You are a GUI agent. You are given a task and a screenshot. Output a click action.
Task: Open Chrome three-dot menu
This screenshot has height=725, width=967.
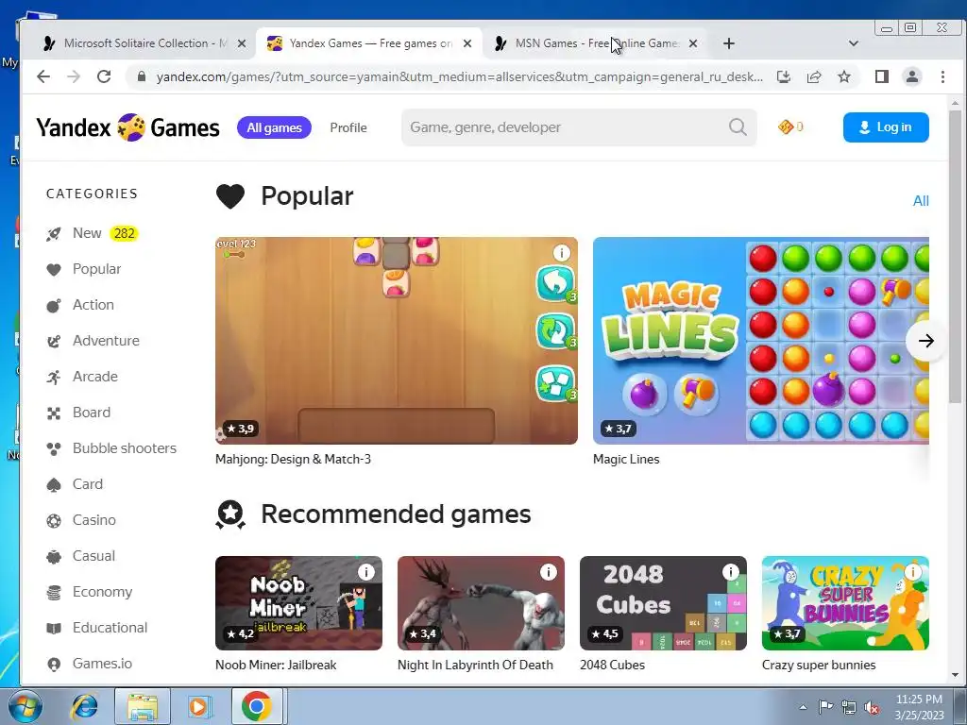(x=942, y=76)
